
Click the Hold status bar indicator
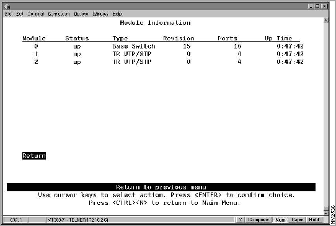coord(314,220)
